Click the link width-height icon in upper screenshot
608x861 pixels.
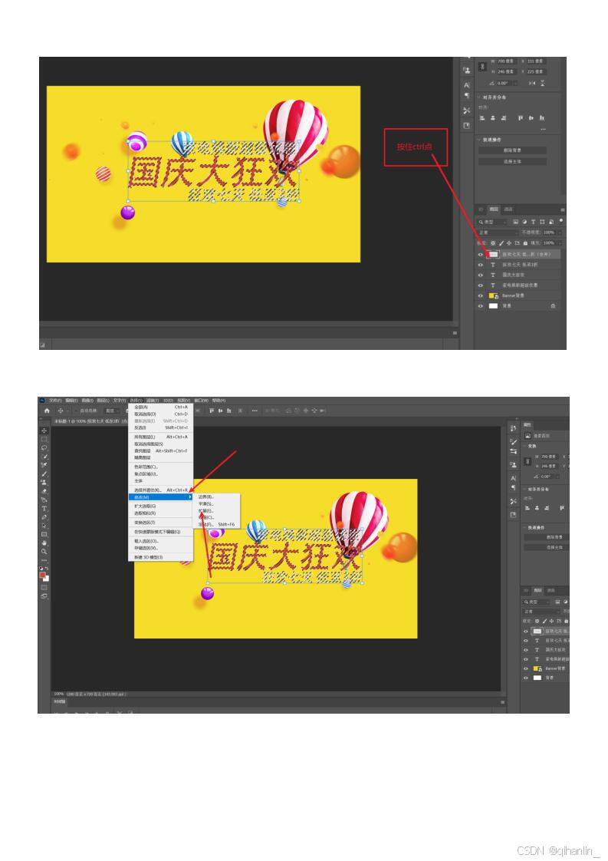[x=482, y=67]
